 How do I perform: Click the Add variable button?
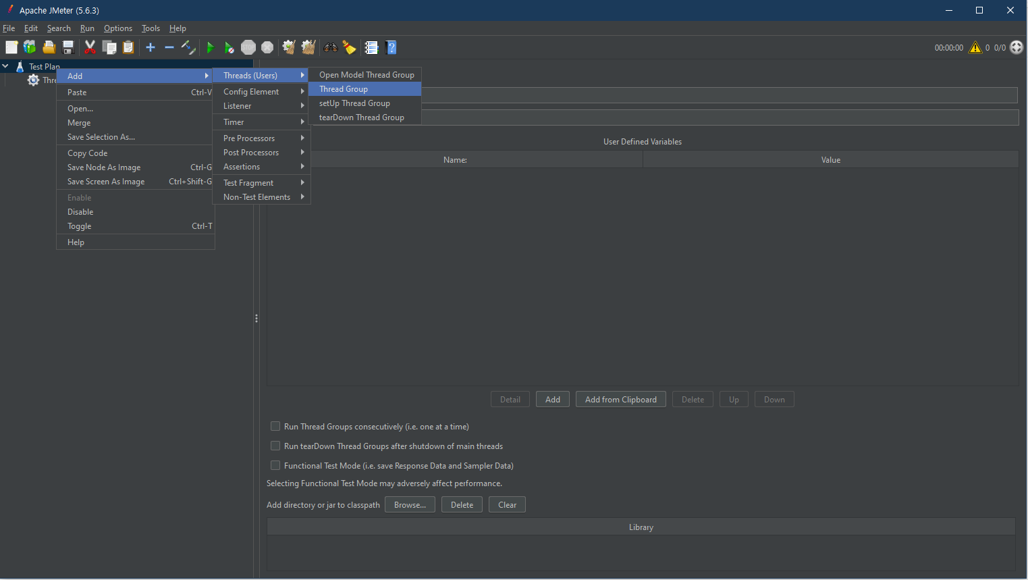553,400
